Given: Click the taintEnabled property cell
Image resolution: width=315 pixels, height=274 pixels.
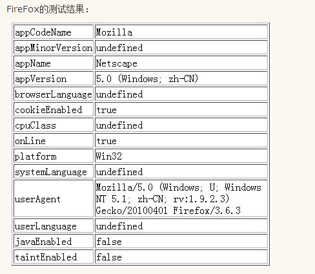Looking at the screenshot, I should coord(54,257).
